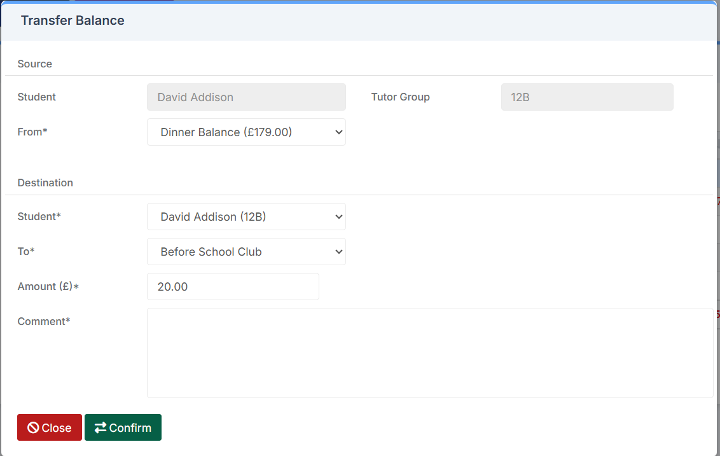Click the Transfer Balance dialog title
720x456 pixels.
point(72,20)
